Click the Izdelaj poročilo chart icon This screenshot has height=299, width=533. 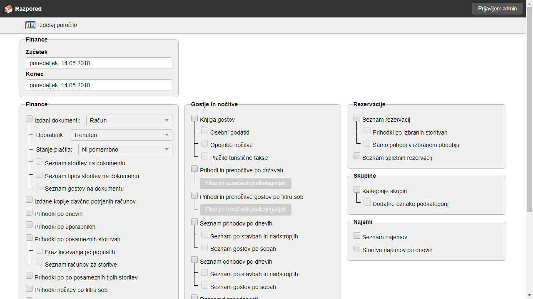(30, 25)
